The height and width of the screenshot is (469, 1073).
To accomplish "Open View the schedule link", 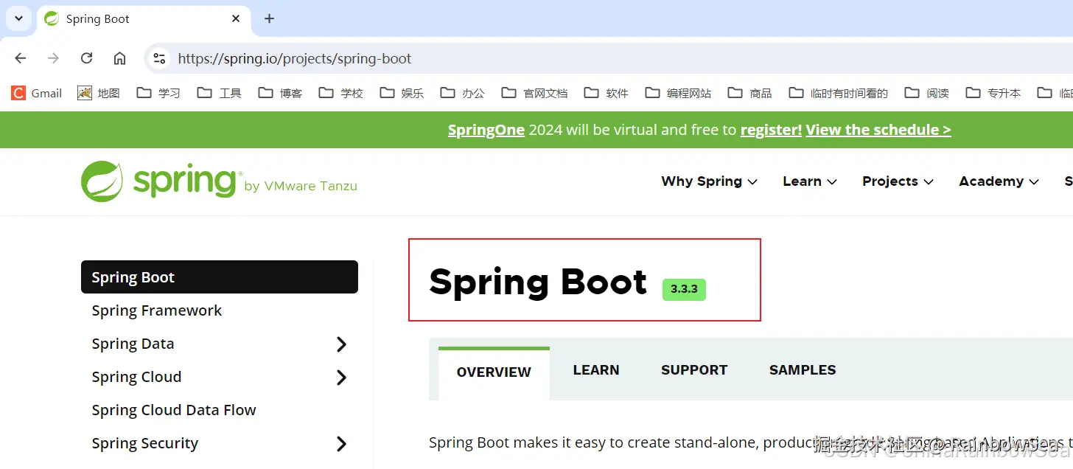I will tap(878, 130).
